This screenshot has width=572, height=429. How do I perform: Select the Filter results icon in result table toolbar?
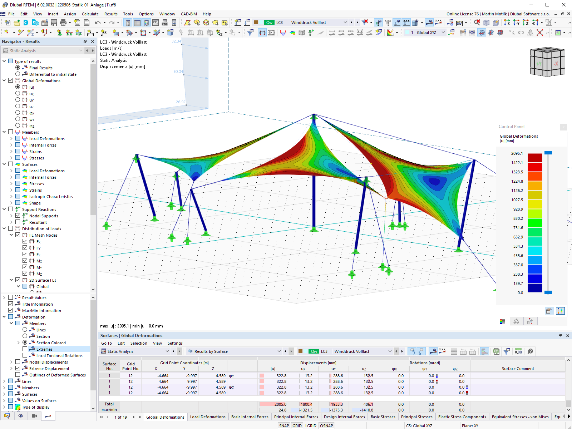coord(507,351)
